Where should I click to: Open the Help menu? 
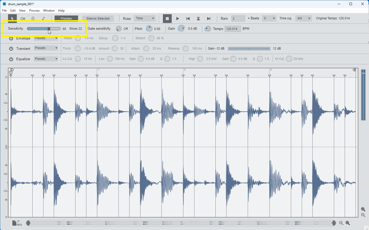[61, 11]
